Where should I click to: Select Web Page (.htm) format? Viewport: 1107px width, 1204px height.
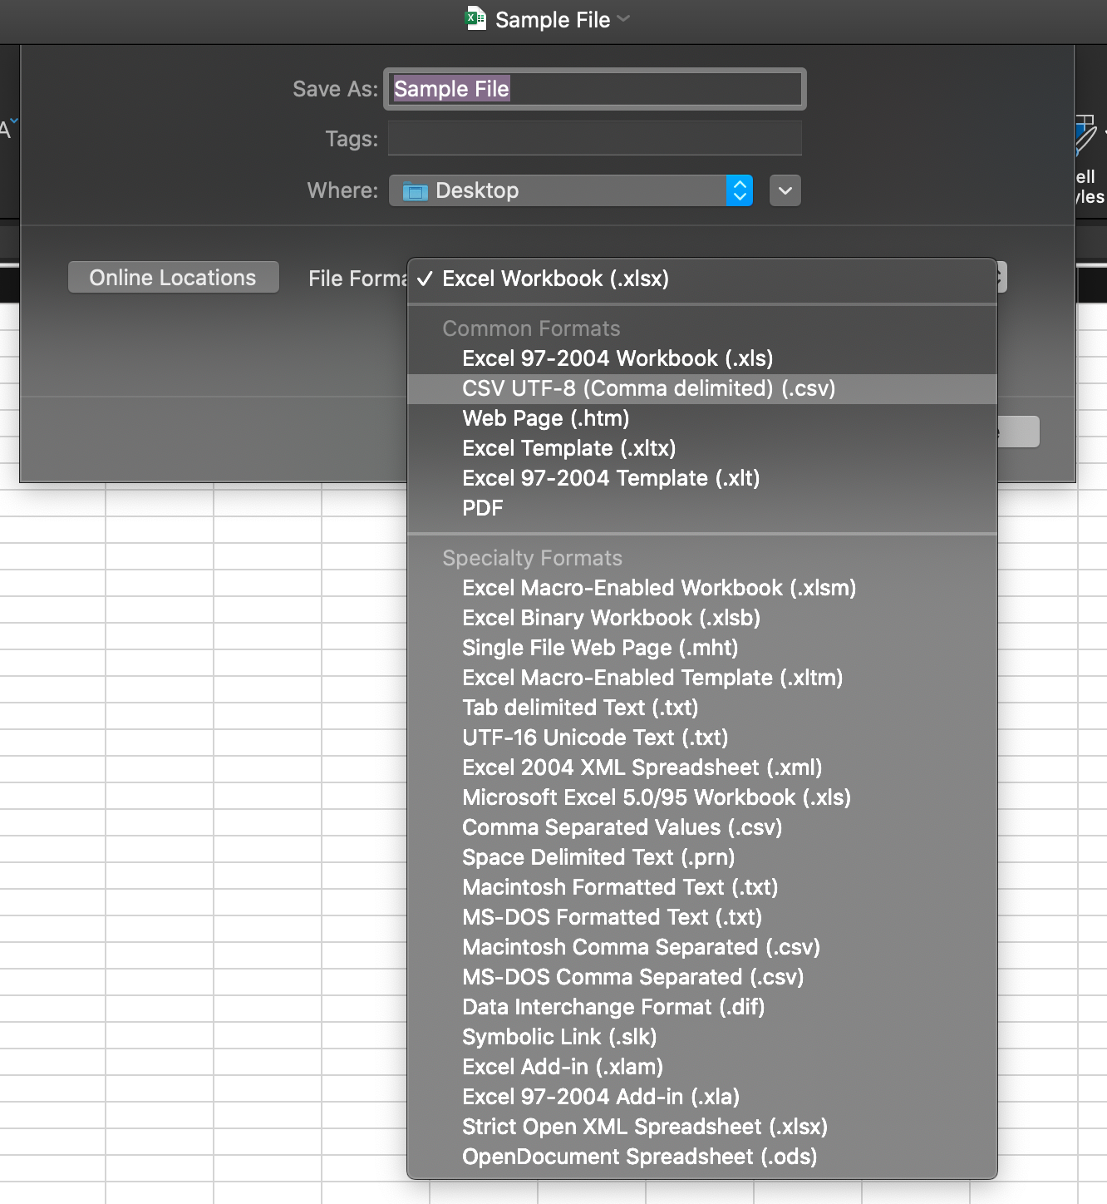545,418
